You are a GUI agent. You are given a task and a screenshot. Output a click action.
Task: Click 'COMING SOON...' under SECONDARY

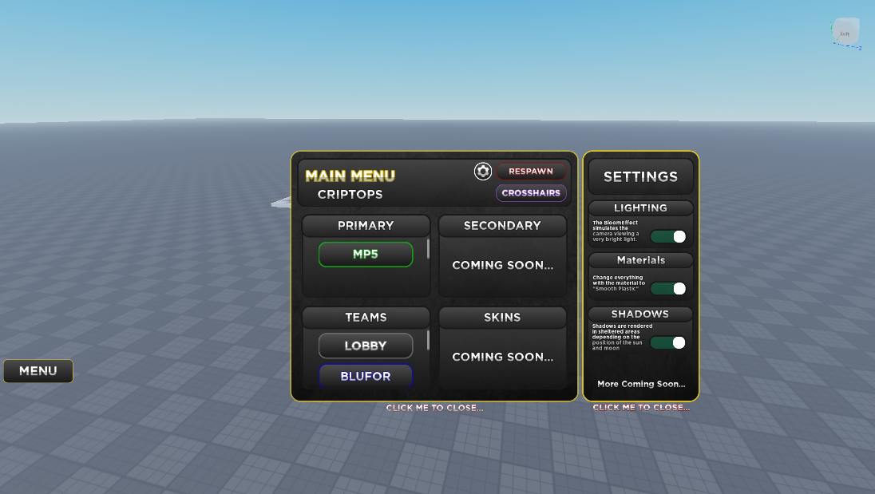(502, 265)
